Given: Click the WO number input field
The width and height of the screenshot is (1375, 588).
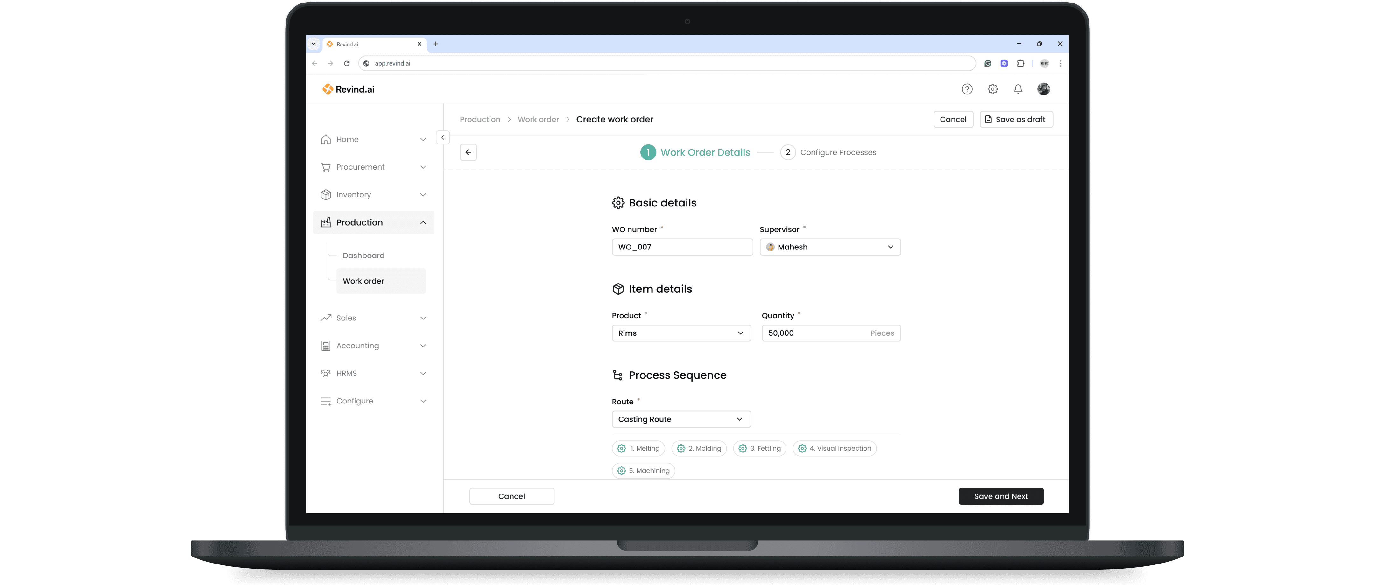Looking at the screenshot, I should (682, 247).
